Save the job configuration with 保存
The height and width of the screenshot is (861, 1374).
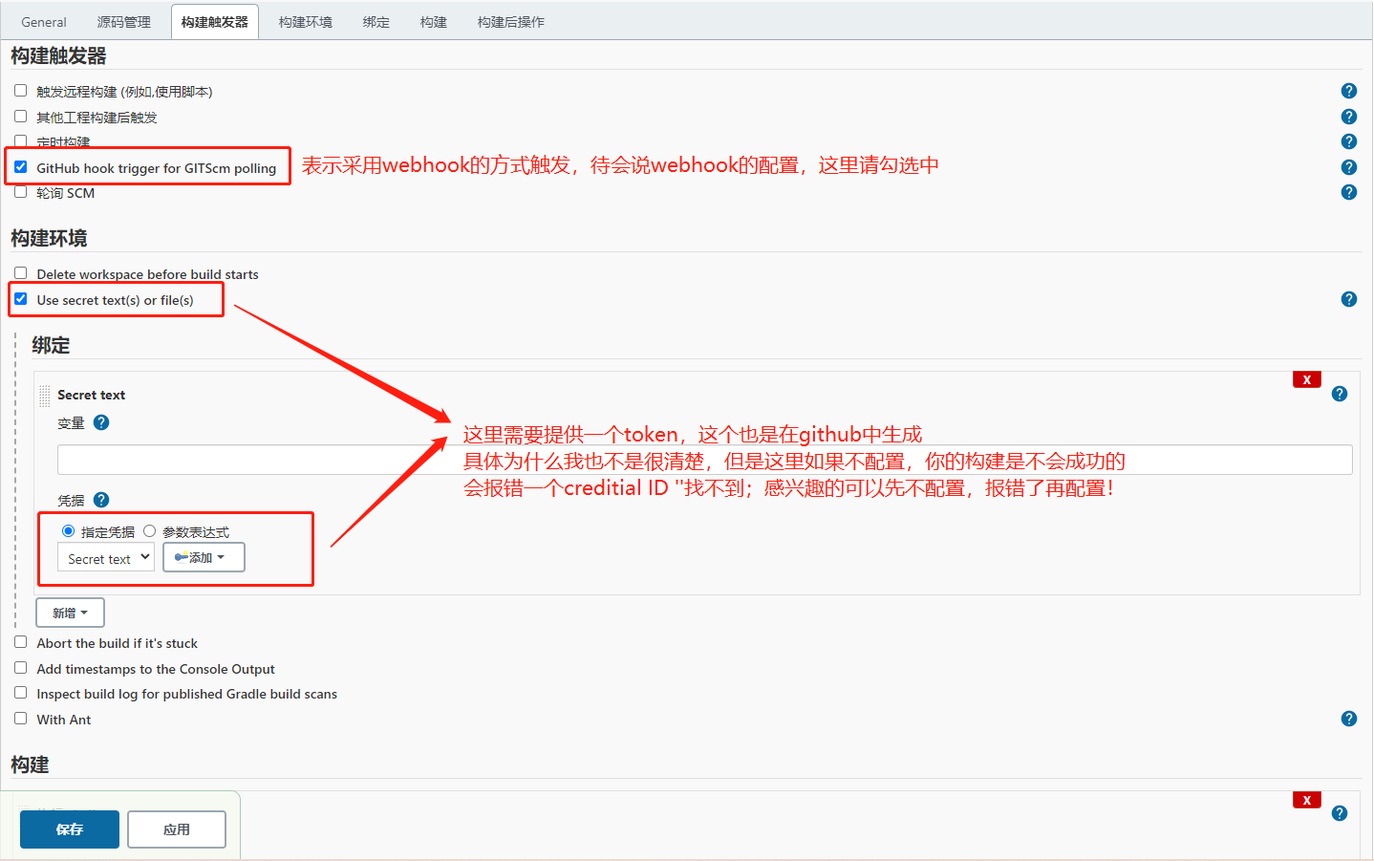[70, 829]
